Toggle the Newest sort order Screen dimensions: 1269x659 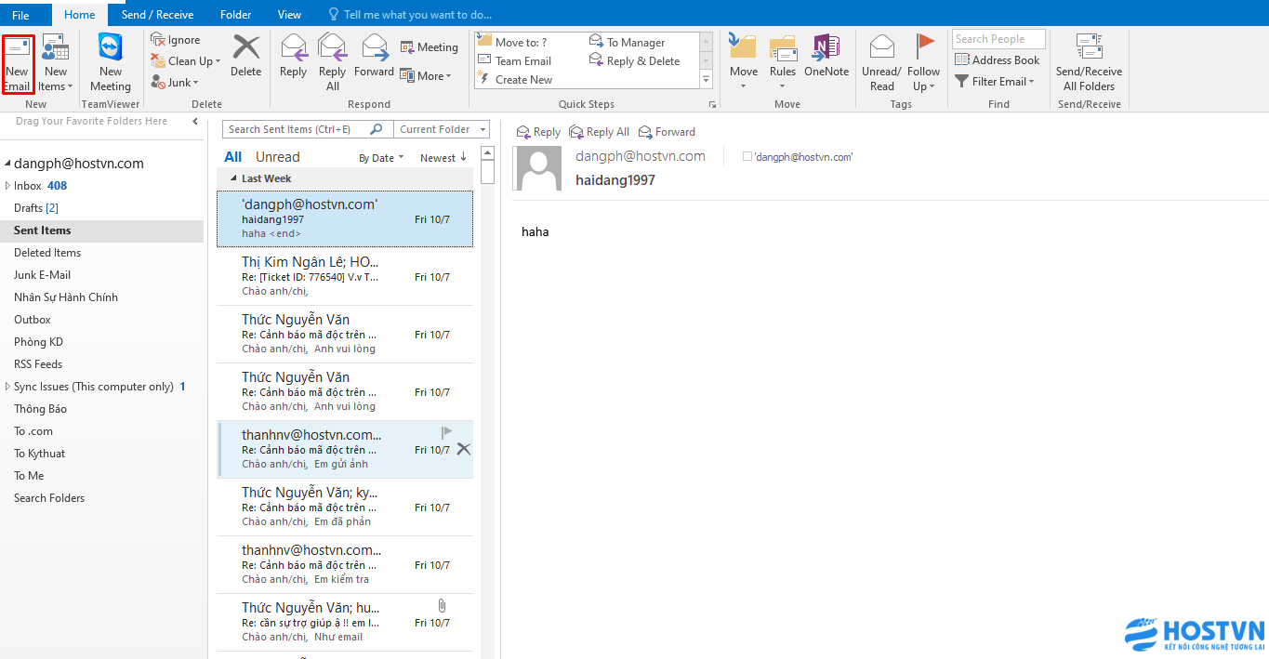point(443,158)
